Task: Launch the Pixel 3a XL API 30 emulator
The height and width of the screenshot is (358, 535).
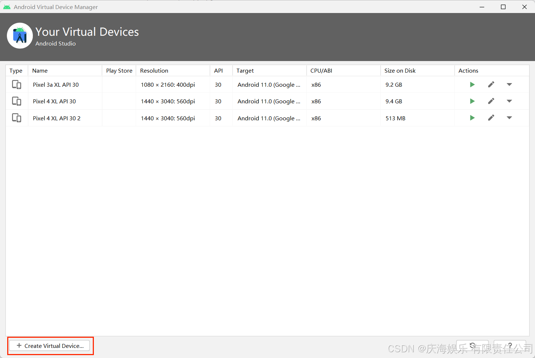Action: [472, 85]
